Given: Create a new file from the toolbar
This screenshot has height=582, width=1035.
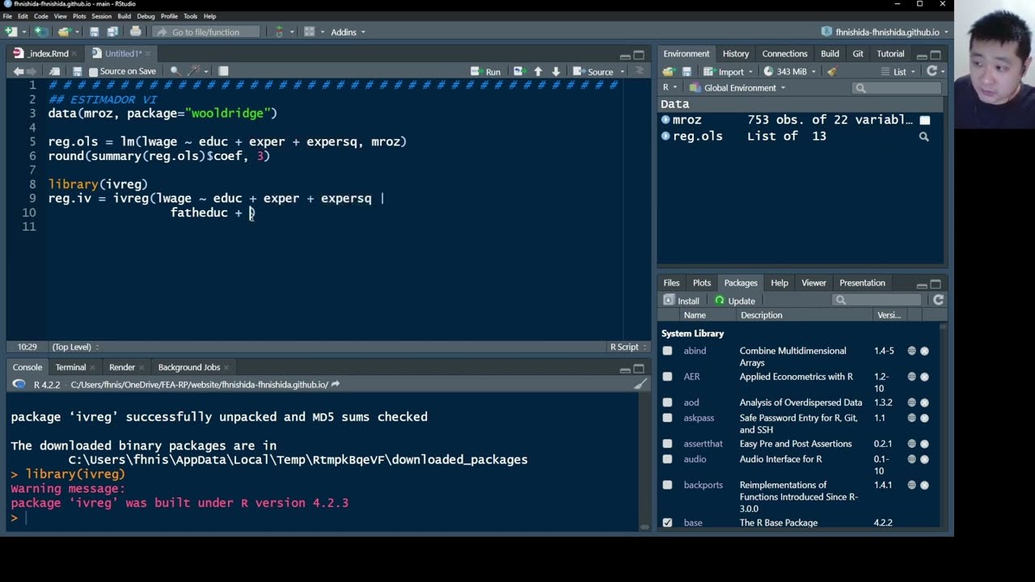Looking at the screenshot, I should pyautogui.click(x=11, y=32).
